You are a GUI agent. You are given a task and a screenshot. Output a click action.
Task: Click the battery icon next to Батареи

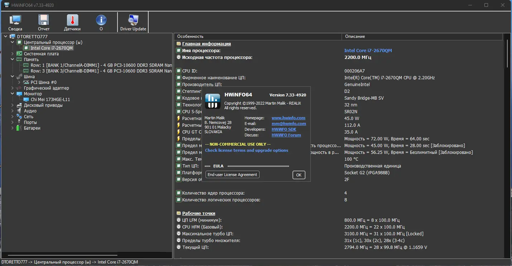point(19,128)
